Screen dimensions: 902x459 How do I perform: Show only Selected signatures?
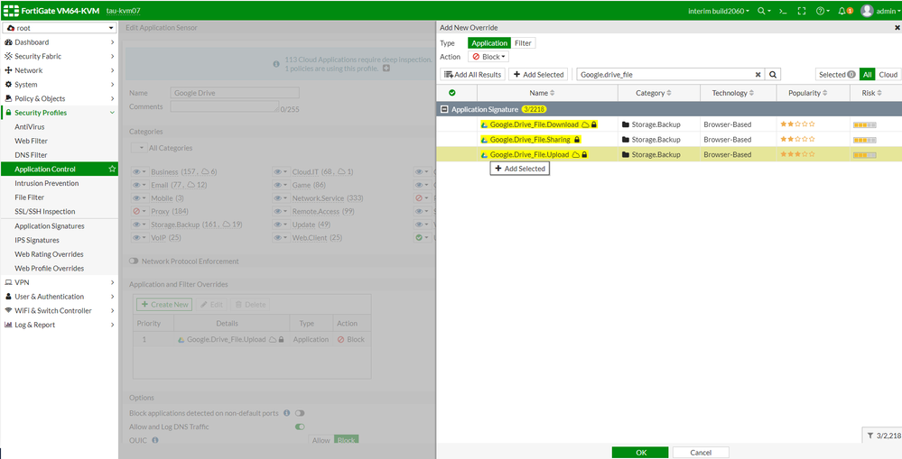(x=837, y=75)
